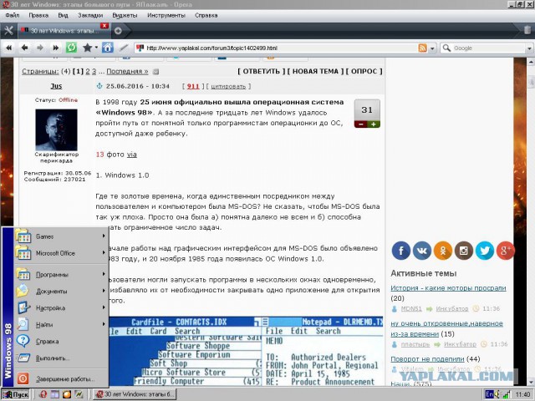Open the via source link
Viewport: 535px width, 401px height.
click(132, 155)
